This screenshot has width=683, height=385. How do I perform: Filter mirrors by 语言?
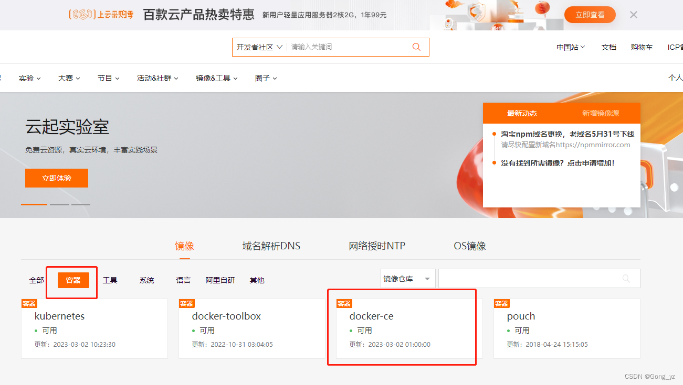(x=183, y=280)
